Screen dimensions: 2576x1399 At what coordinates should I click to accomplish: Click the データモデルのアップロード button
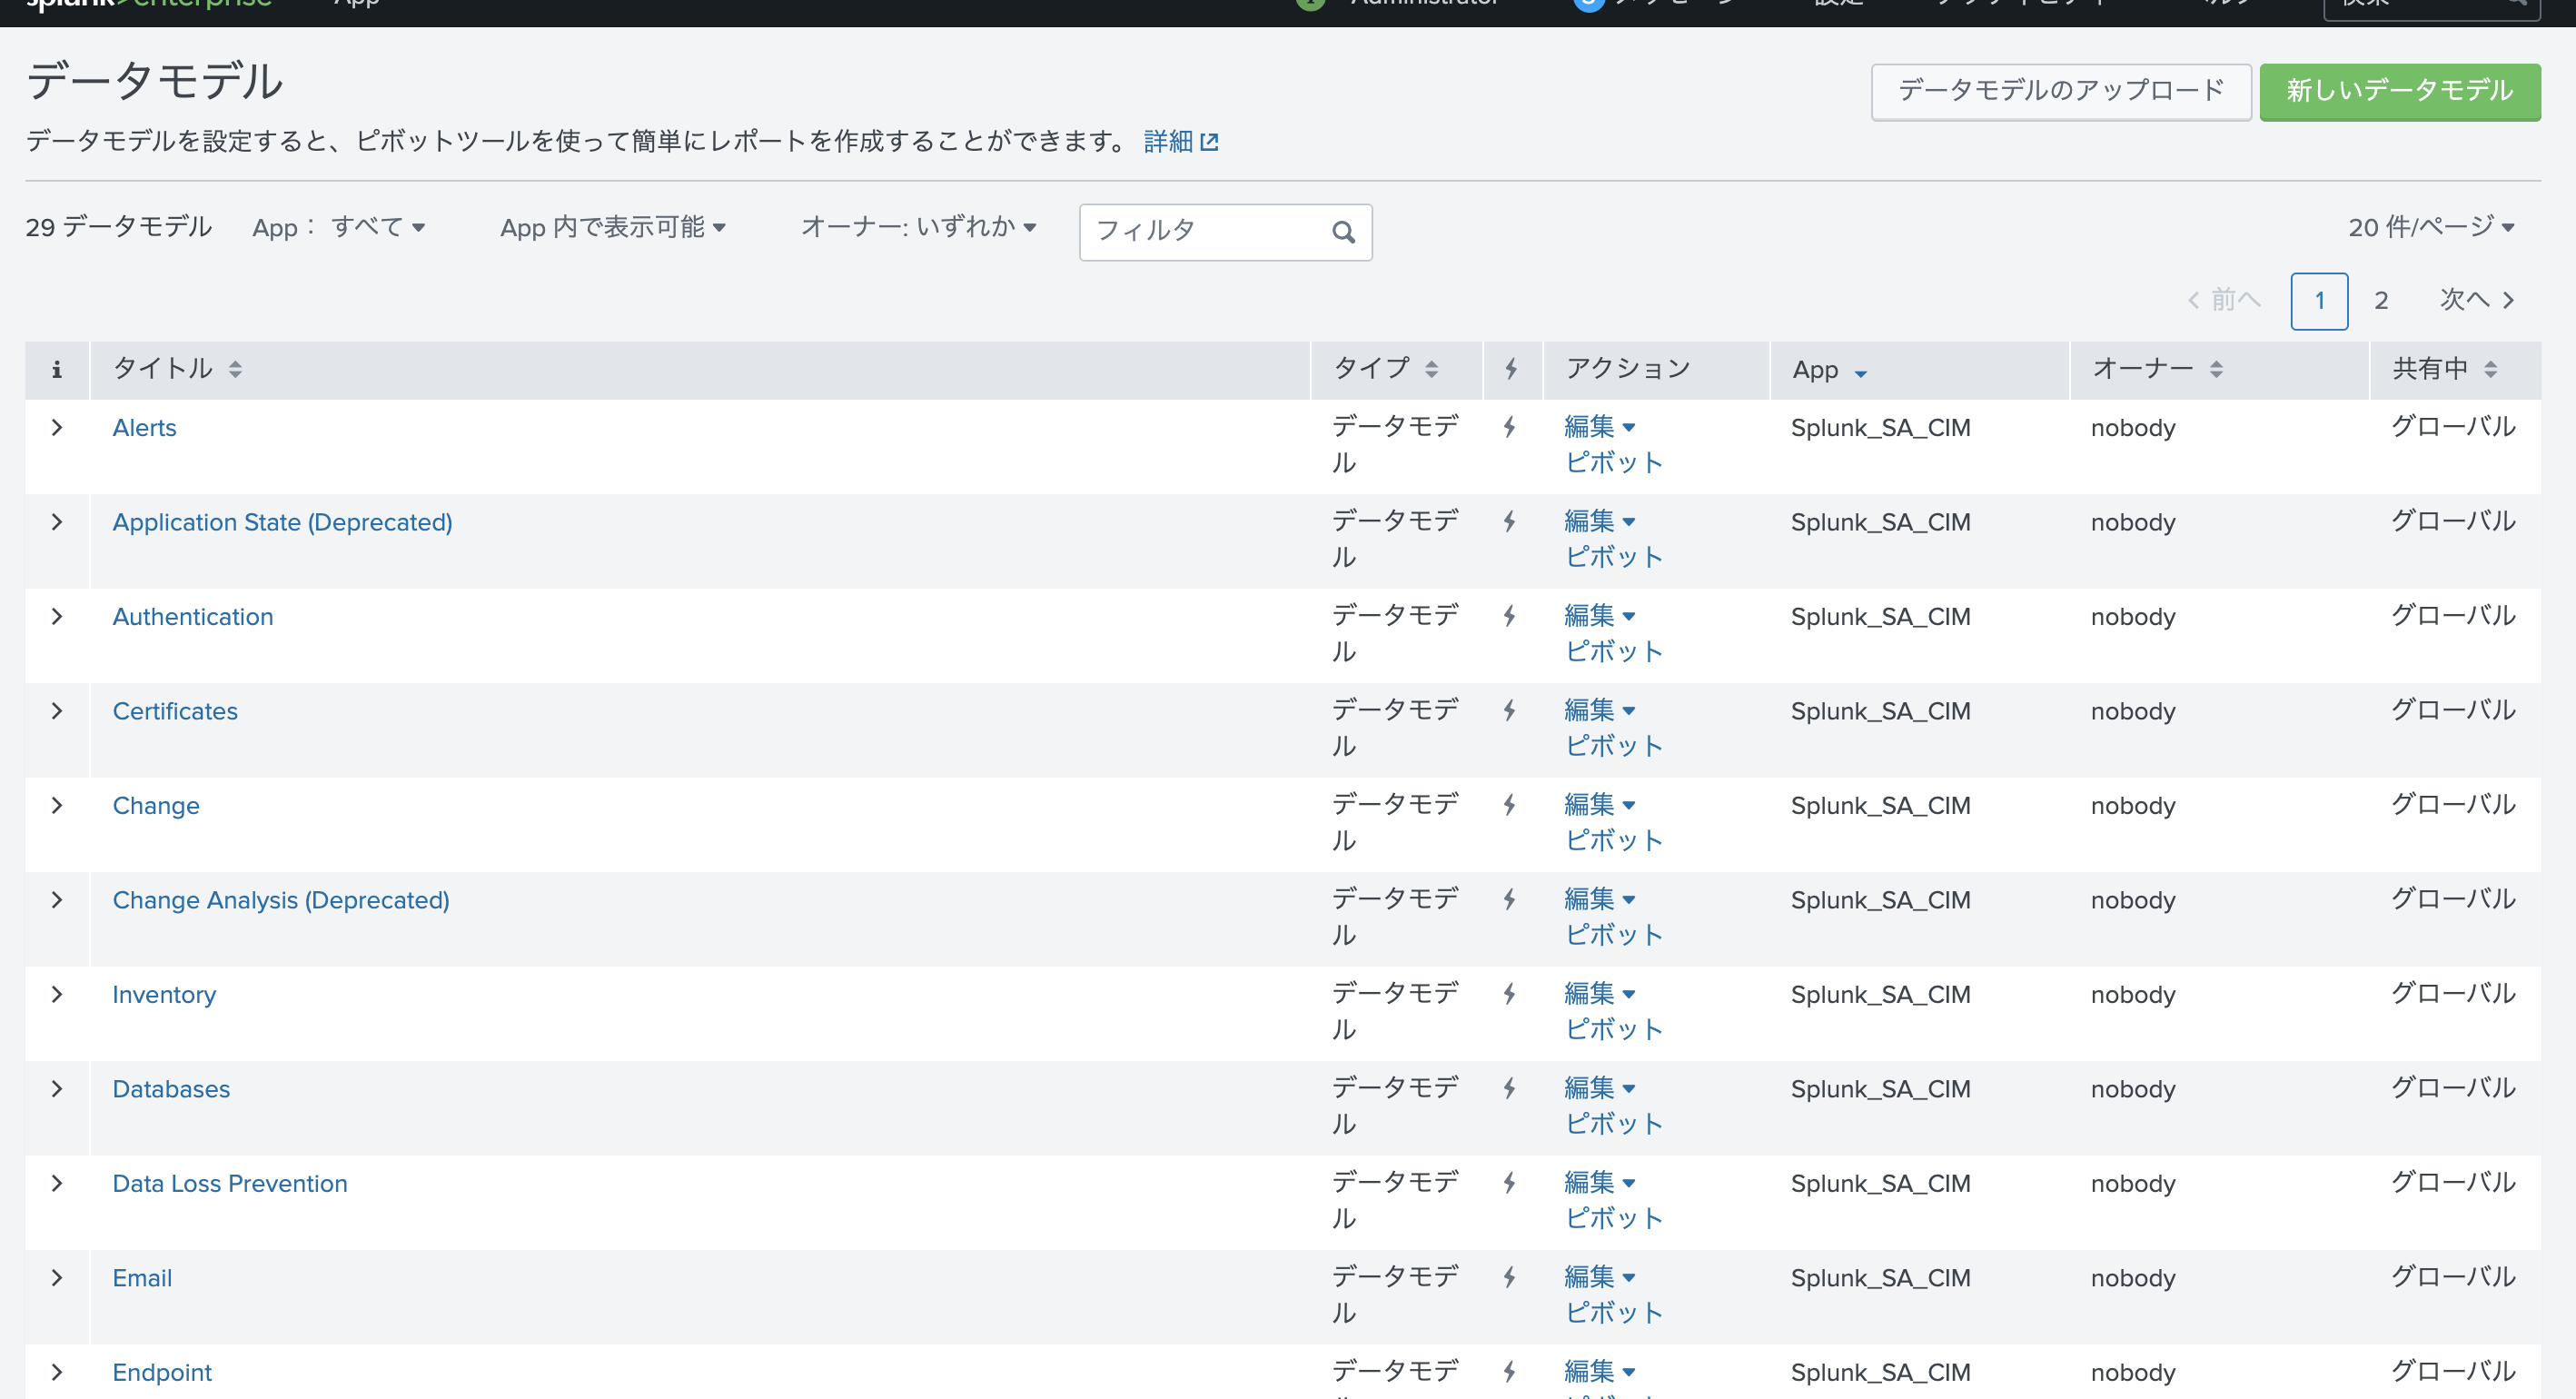(2060, 92)
